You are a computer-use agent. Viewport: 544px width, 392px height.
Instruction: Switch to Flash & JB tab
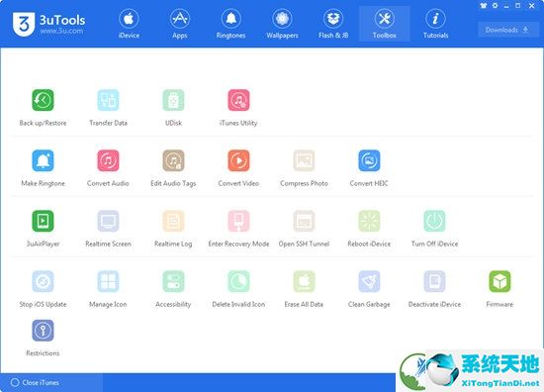point(333,24)
